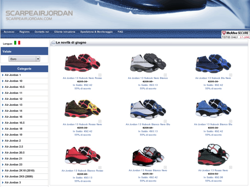The width and height of the screenshot is (250, 187).
Task: Select the Air Jordan 2 category
Action: pos(24,141)
